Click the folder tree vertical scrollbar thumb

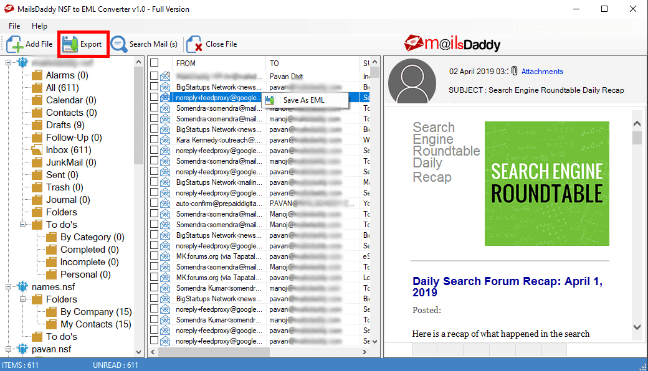click(x=138, y=116)
